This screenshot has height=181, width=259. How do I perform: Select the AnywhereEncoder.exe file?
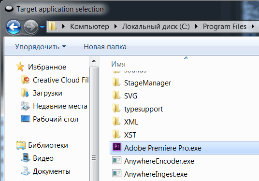[159, 161]
